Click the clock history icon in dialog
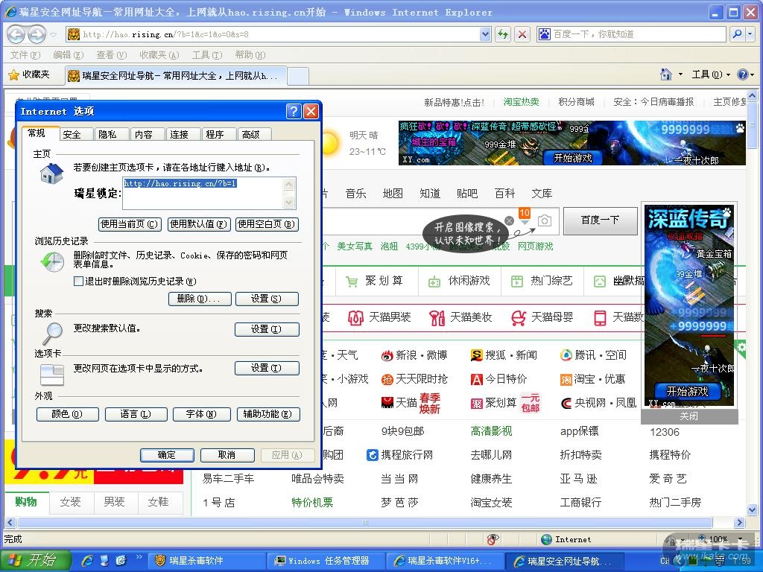 pyautogui.click(x=52, y=261)
